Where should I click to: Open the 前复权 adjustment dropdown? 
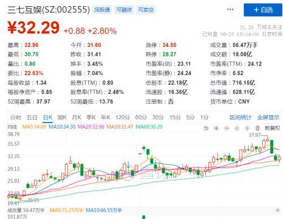272,128
